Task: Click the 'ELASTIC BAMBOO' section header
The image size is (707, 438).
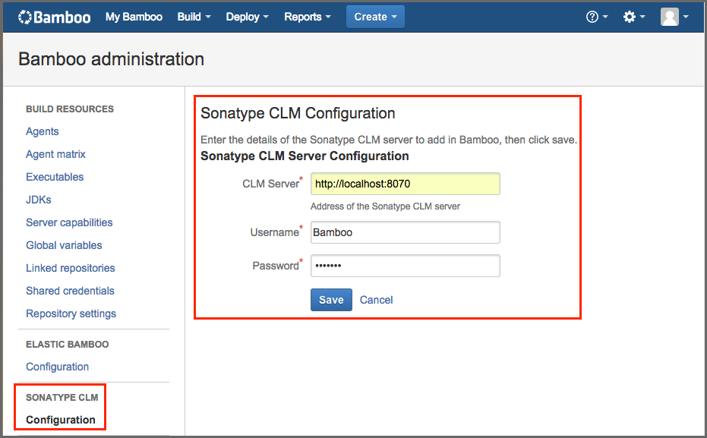Action: click(x=67, y=345)
